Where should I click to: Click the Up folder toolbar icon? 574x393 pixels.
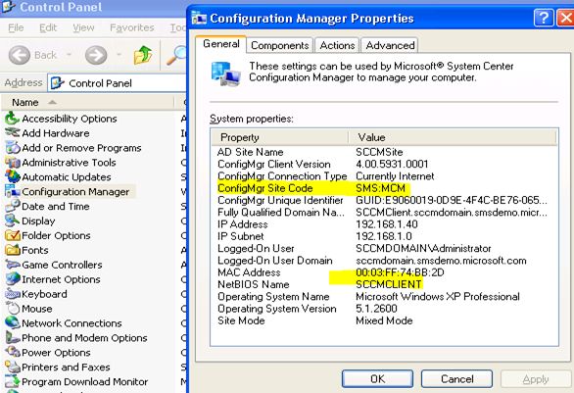pyautogui.click(x=143, y=55)
